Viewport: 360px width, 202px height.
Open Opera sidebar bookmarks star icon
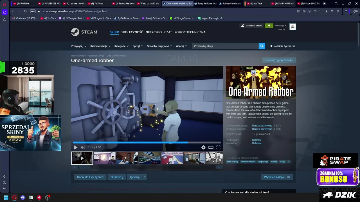tap(4, 20)
